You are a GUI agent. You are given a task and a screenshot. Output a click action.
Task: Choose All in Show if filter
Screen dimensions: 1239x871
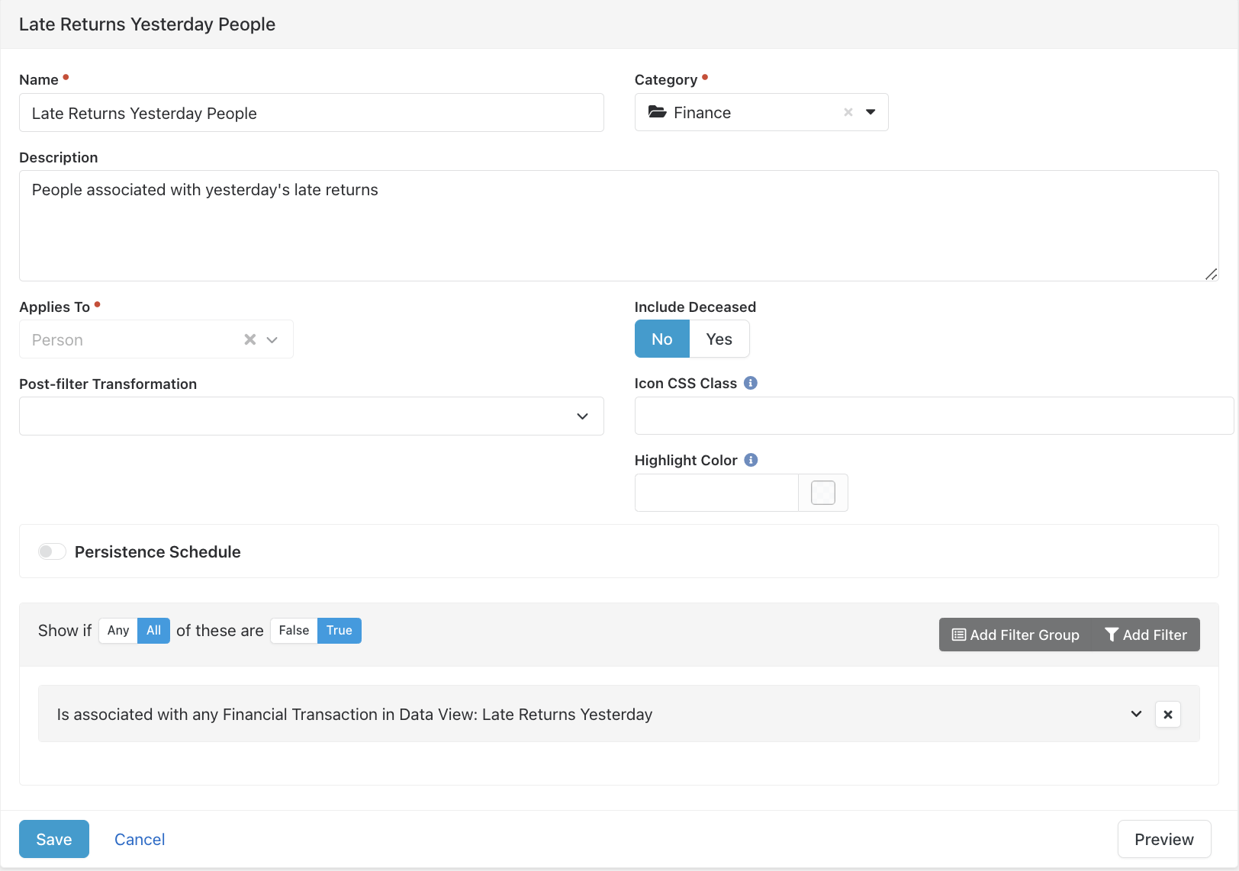[x=153, y=630]
